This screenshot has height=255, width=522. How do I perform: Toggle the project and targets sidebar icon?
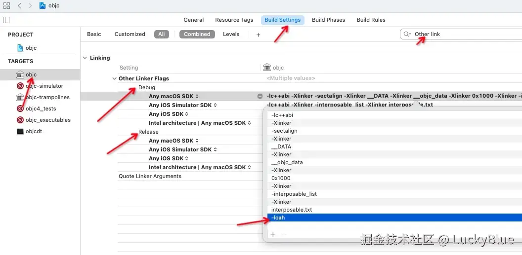[x=6, y=20]
